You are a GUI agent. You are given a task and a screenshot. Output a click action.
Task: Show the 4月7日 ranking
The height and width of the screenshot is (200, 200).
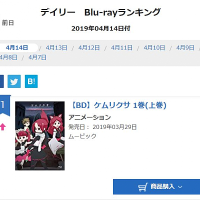point(37,57)
